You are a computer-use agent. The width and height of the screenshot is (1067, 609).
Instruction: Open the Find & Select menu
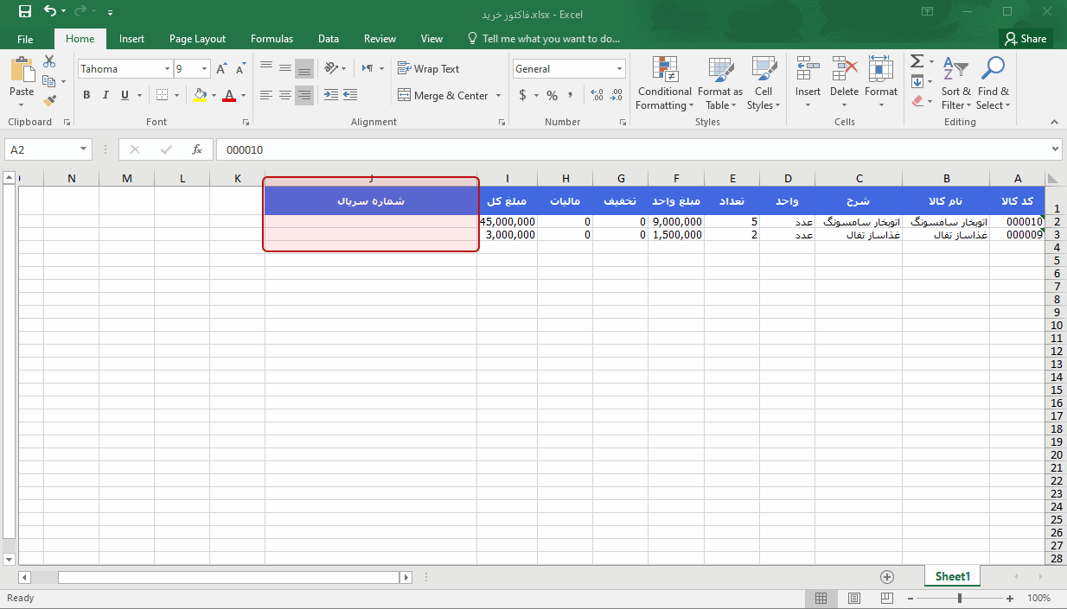tap(993, 84)
